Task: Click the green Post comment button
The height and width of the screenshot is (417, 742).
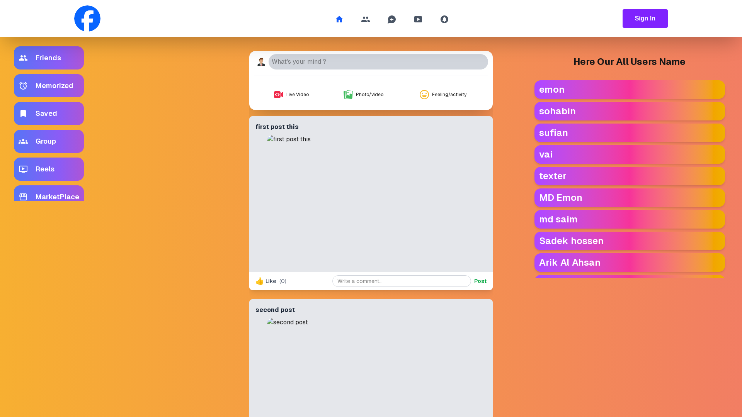Action: (x=480, y=281)
